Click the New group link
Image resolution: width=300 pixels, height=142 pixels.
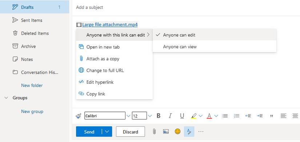point(32,111)
